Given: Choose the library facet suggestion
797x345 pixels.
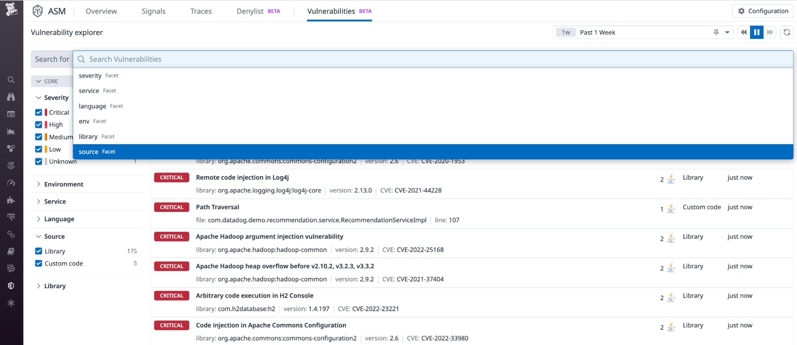Looking at the screenshot, I should [x=433, y=137].
